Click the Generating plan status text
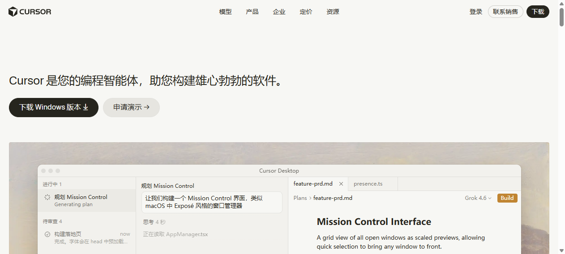The image size is (565, 254). 73,204
